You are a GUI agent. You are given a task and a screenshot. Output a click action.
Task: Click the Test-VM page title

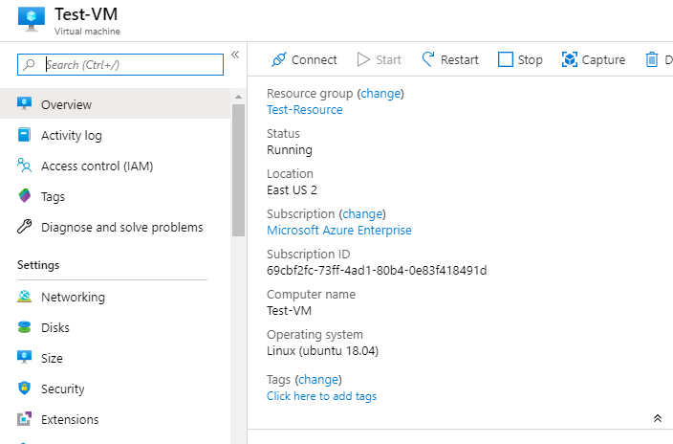(86, 14)
